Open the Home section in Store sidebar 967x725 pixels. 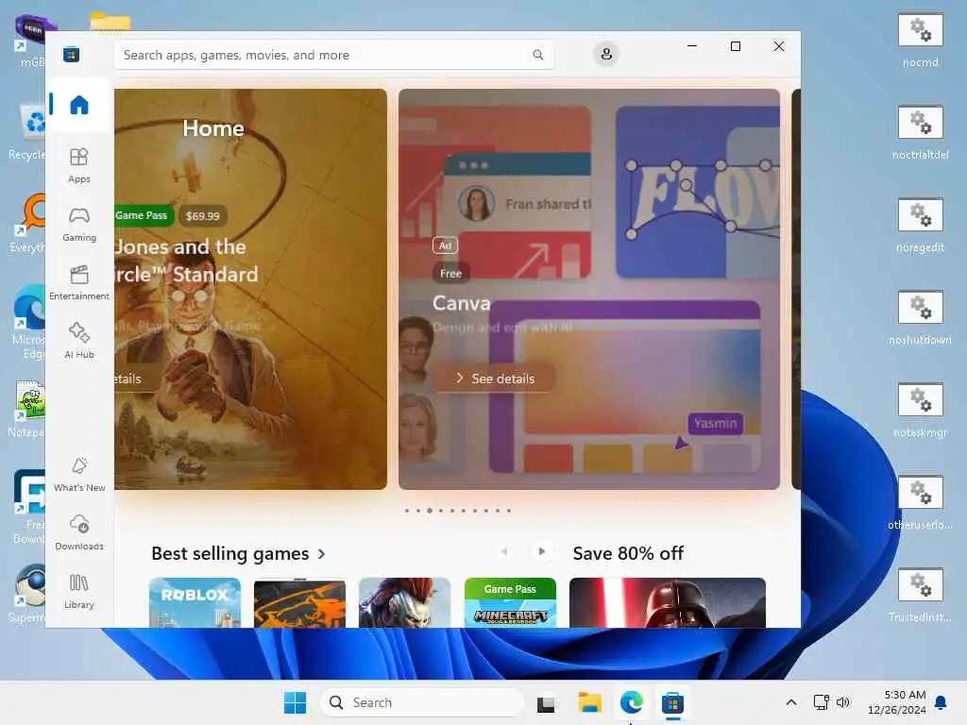tap(79, 105)
